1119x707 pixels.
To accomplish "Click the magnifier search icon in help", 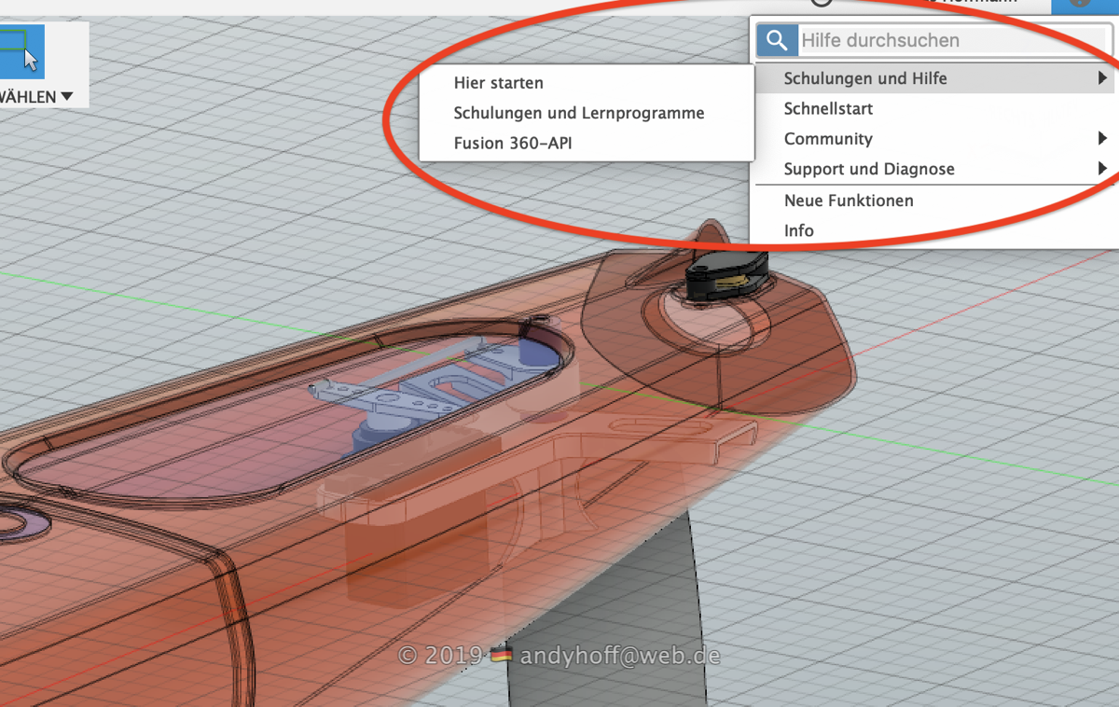I will pyautogui.click(x=776, y=40).
